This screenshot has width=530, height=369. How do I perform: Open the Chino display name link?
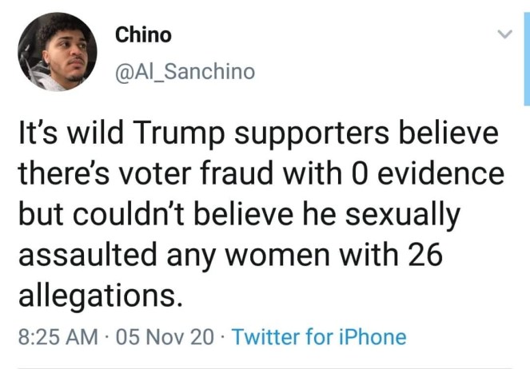point(143,34)
